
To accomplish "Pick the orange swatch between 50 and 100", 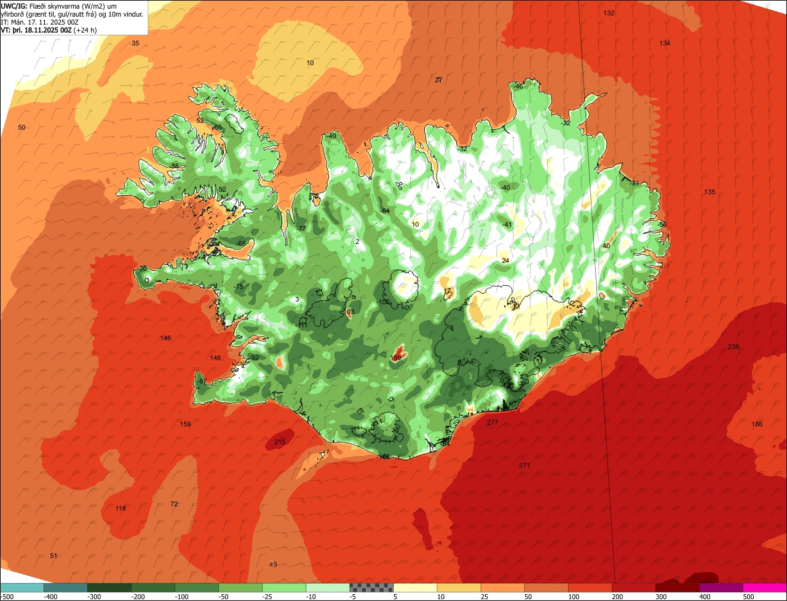I will (546, 587).
